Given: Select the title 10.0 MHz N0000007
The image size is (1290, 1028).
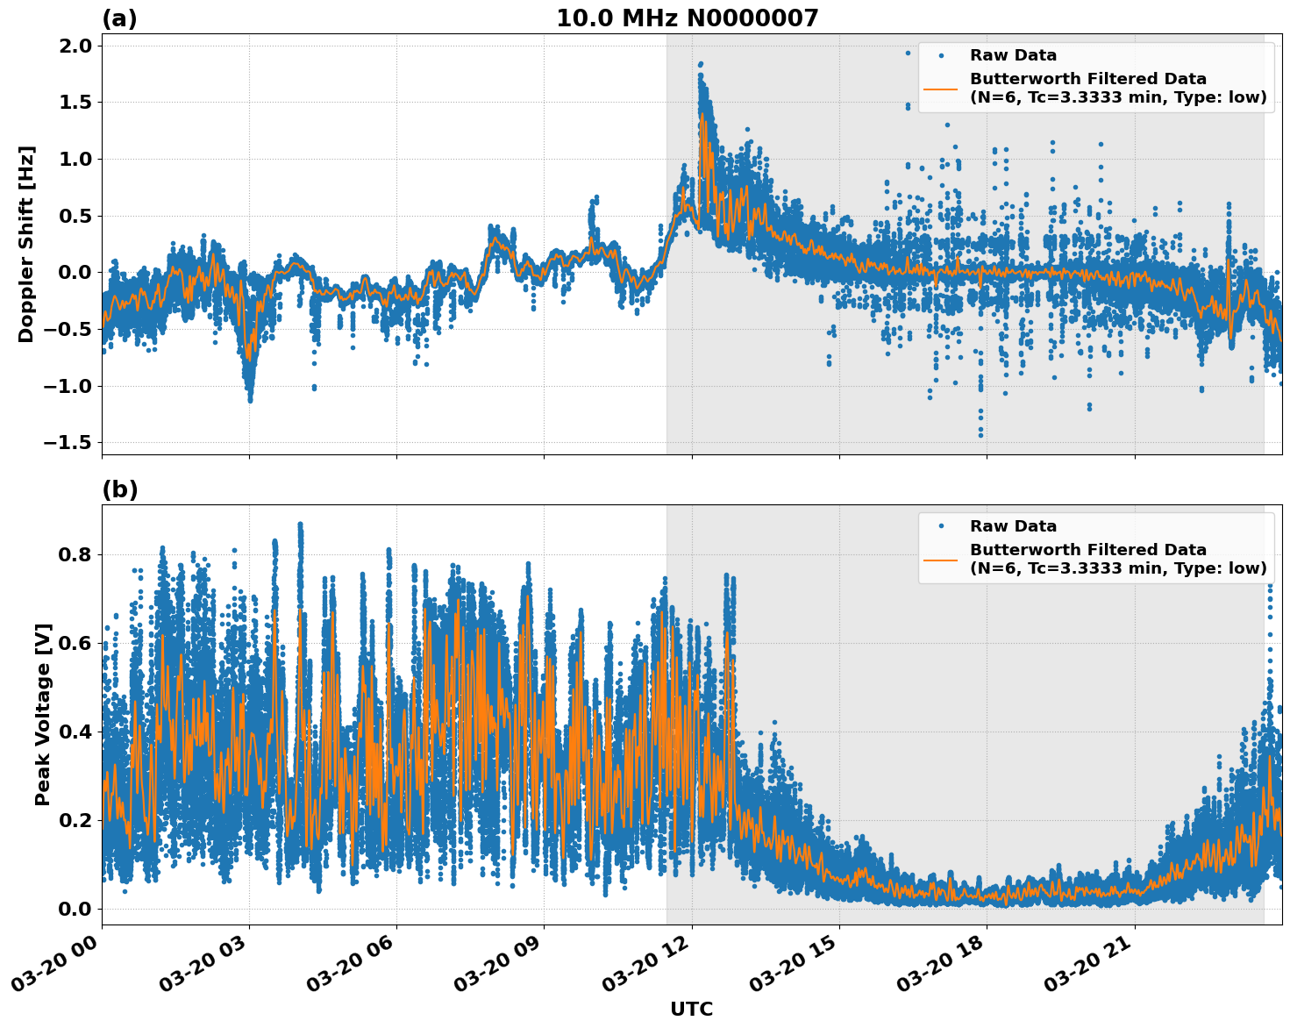Looking at the screenshot, I should pyautogui.click(x=687, y=16).
